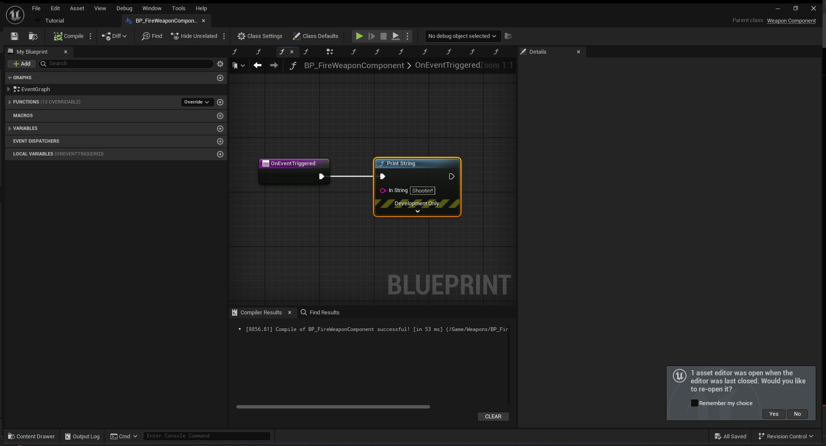Click BP_FireWeaponComponent breadcrumb
The height and width of the screenshot is (446, 826).
point(354,65)
